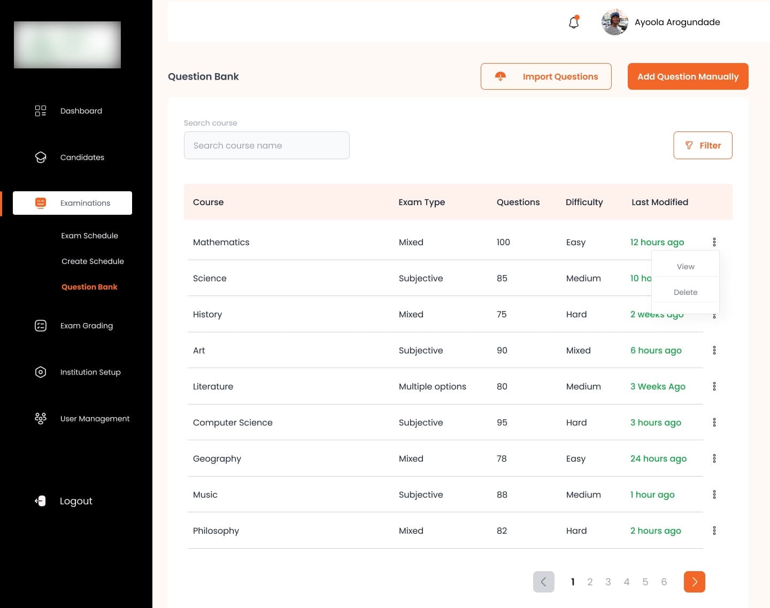Click the Import Questions button
Viewport: 770px width, 608px height.
click(546, 76)
